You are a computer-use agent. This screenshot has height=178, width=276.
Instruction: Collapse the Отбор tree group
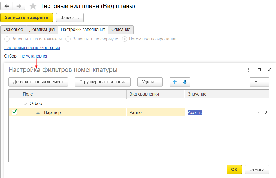click(x=25, y=103)
